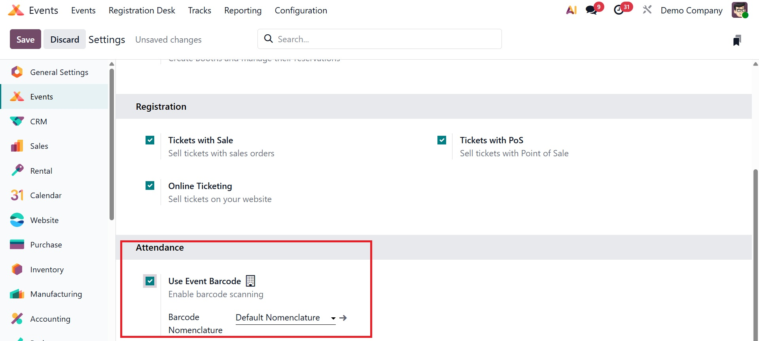Toggle the Online Ticketing checkbox
The height and width of the screenshot is (341, 759).
[150, 185]
